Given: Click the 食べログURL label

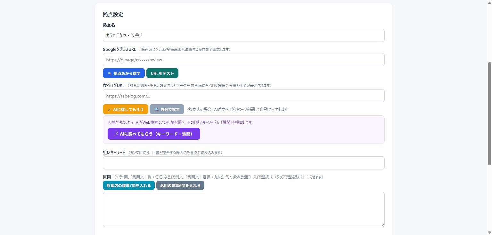Looking at the screenshot, I should (113, 85).
